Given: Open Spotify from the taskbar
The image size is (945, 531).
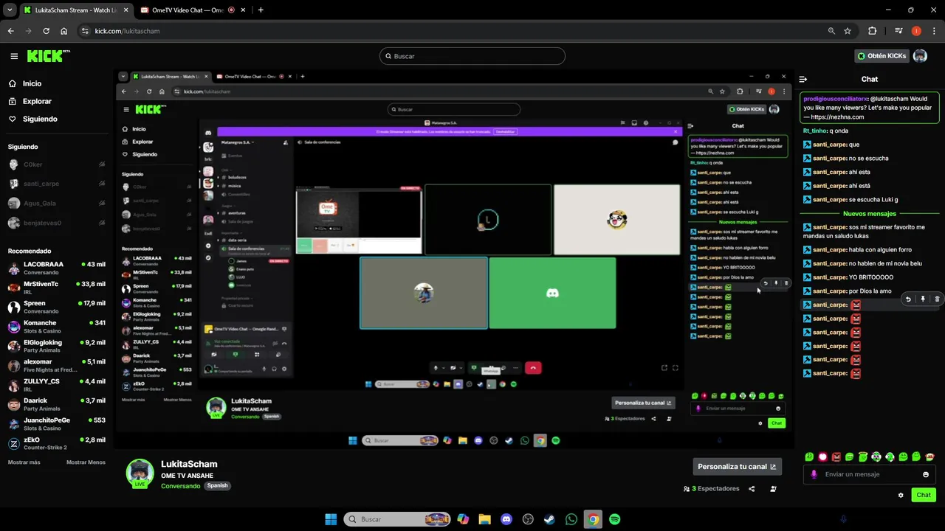Looking at the screenshot, I should point(615,519).
